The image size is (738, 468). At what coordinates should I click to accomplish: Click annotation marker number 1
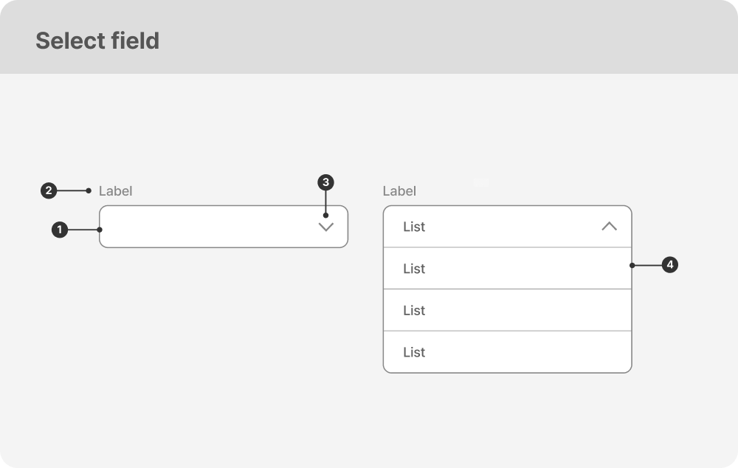(60, 230)
